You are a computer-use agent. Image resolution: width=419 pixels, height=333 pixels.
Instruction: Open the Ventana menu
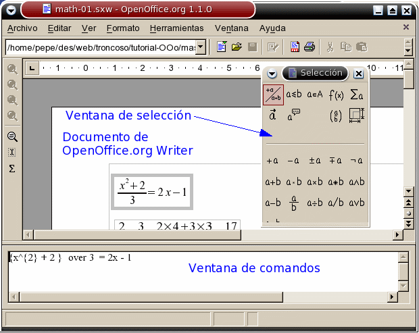(x=231, y=28)
